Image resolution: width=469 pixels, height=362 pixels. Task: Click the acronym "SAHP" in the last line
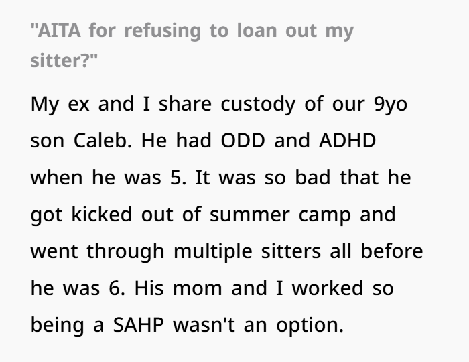(x=139, y=325)
